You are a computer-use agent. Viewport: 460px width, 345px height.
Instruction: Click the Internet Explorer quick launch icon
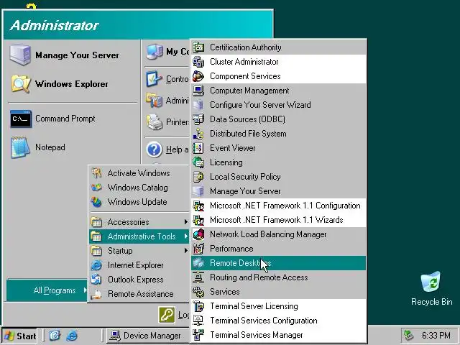pyautogui.click(x=72, y=336)
